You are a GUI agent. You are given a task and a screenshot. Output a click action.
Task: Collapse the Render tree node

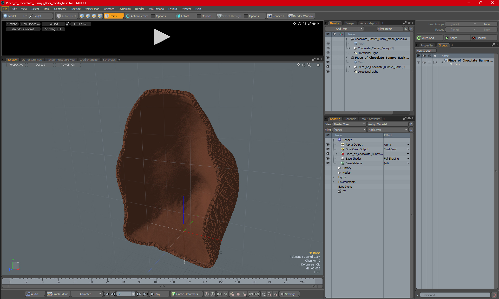coord(334,140)
